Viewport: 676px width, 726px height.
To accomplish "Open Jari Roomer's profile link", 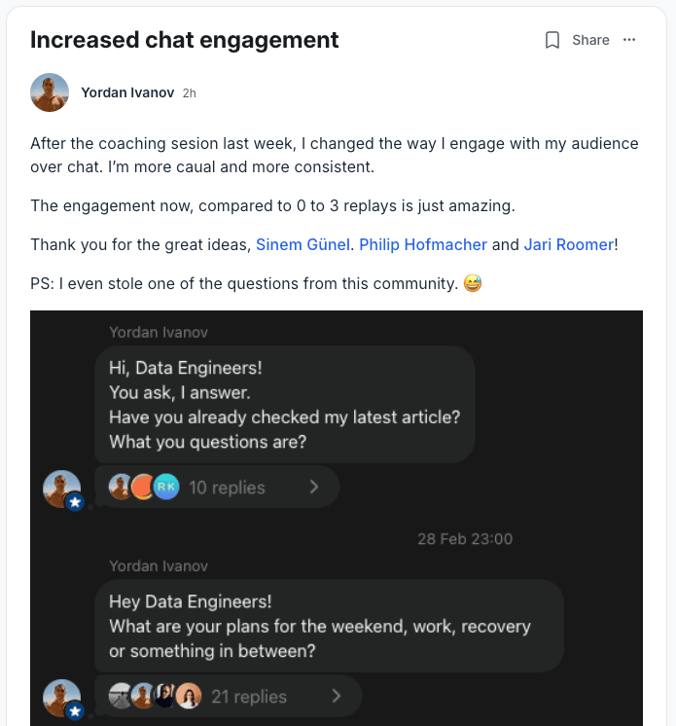I will click(569, 244).
